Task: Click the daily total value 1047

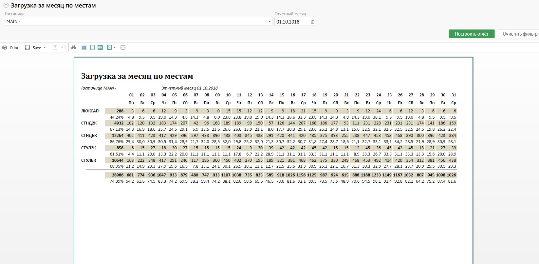Action: click(x=161, y=175)
